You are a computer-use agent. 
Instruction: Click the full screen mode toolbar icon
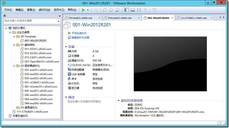point(139,10)
